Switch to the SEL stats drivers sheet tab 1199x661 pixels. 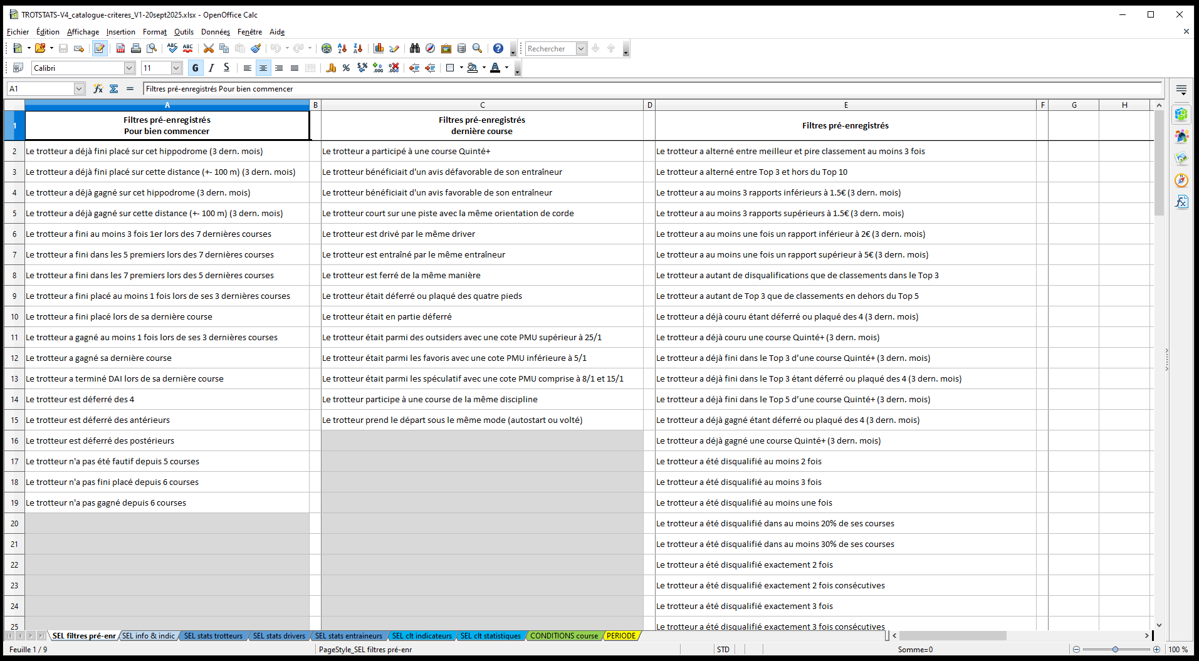[x=279, y=635]
